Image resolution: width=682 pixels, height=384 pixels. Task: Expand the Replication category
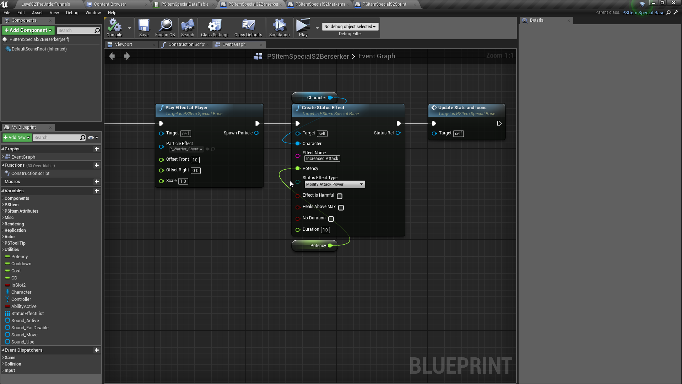tap(3, 230)
